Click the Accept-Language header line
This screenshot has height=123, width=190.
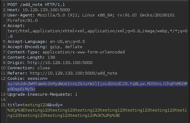pos(46,42)
